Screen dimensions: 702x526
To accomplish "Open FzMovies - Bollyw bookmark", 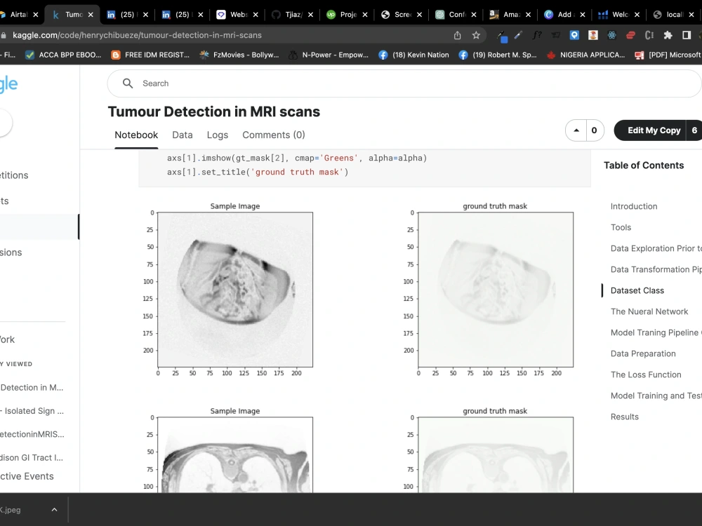I will [x=239, y=55].
